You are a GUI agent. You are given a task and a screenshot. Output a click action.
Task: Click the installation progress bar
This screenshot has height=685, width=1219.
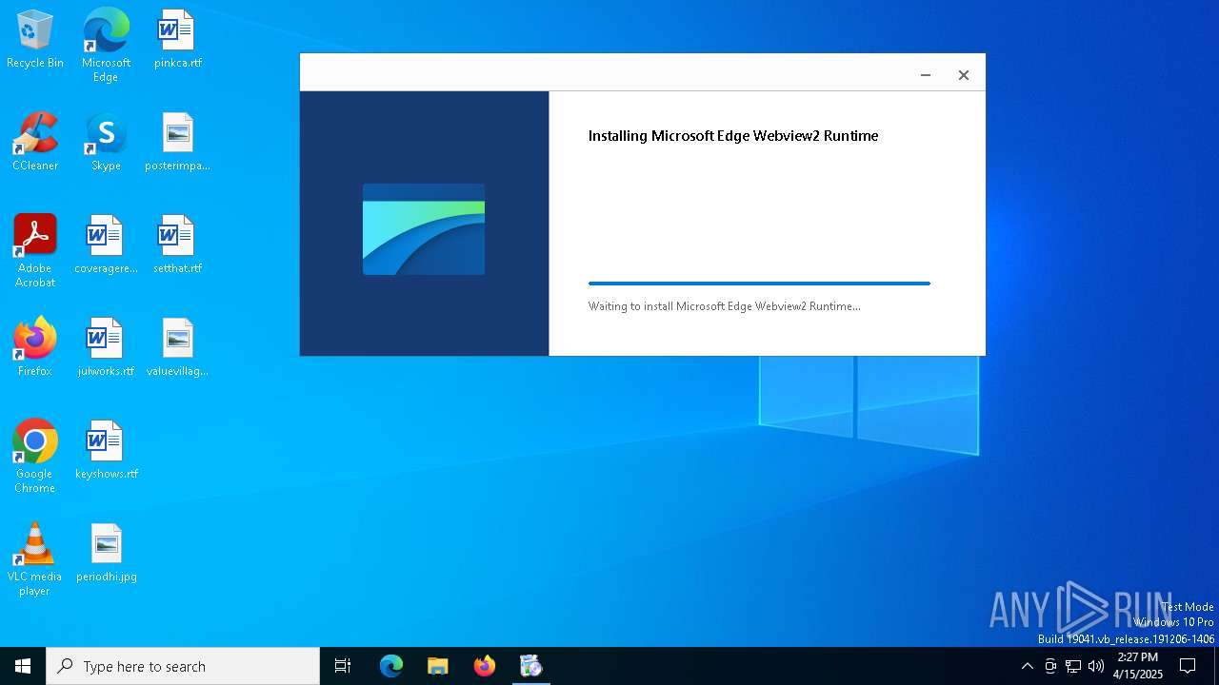[759, 284]
